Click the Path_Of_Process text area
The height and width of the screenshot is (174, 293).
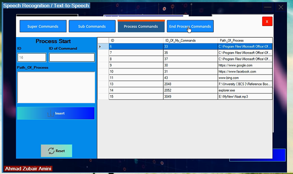[56, 87]
